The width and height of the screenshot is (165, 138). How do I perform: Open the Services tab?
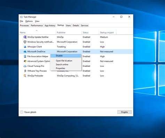coord(85,25)
